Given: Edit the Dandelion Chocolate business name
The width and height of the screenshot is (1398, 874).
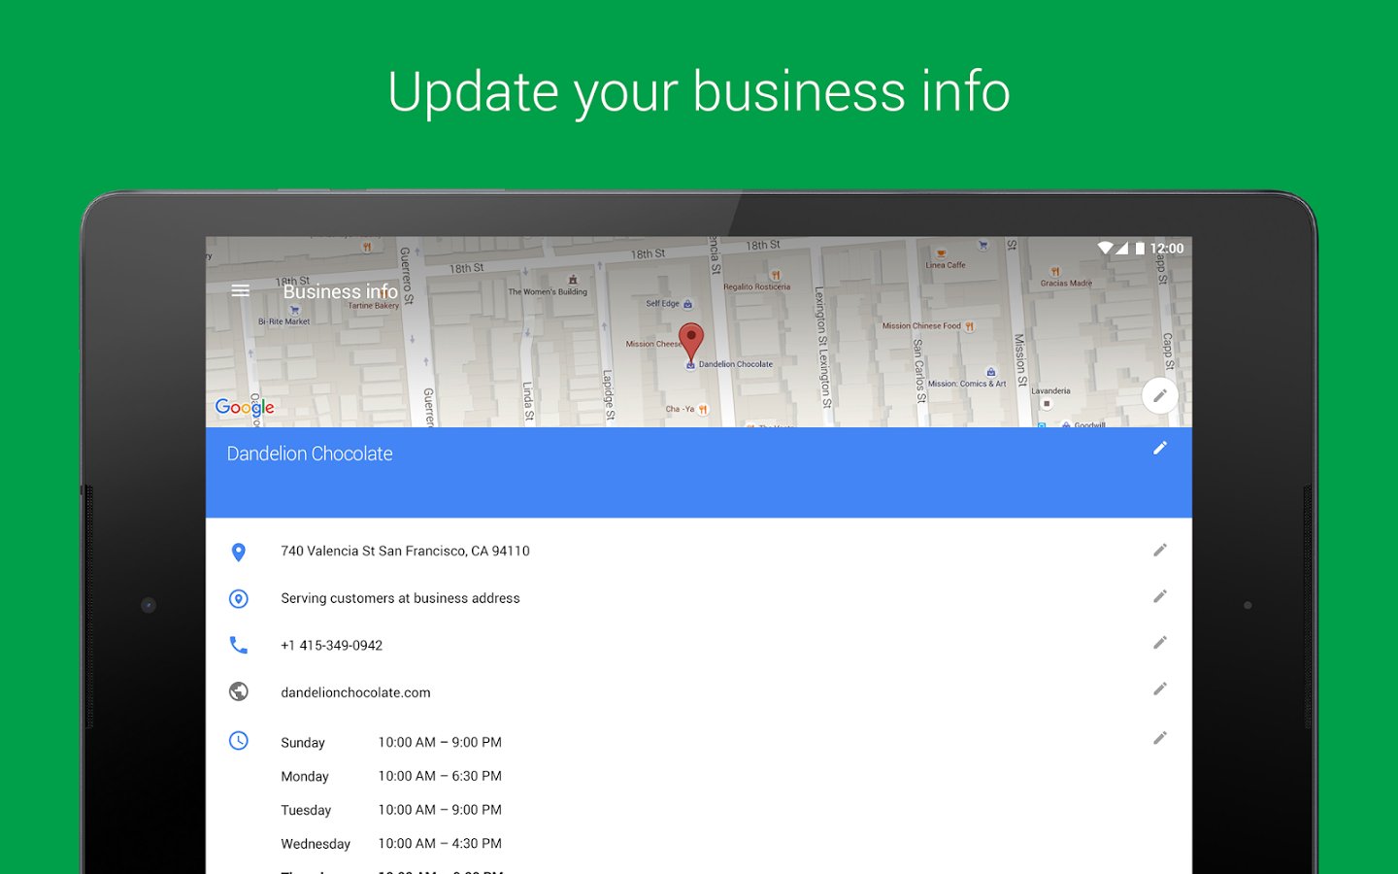Looking at the screenshot, I should pos(1159,448).
